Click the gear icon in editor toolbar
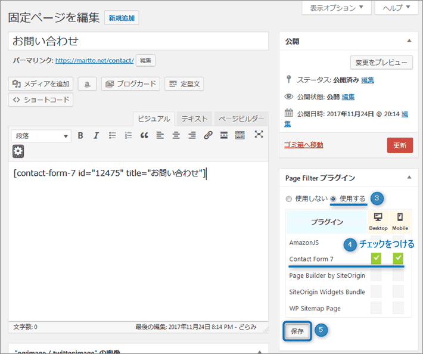 18,151
